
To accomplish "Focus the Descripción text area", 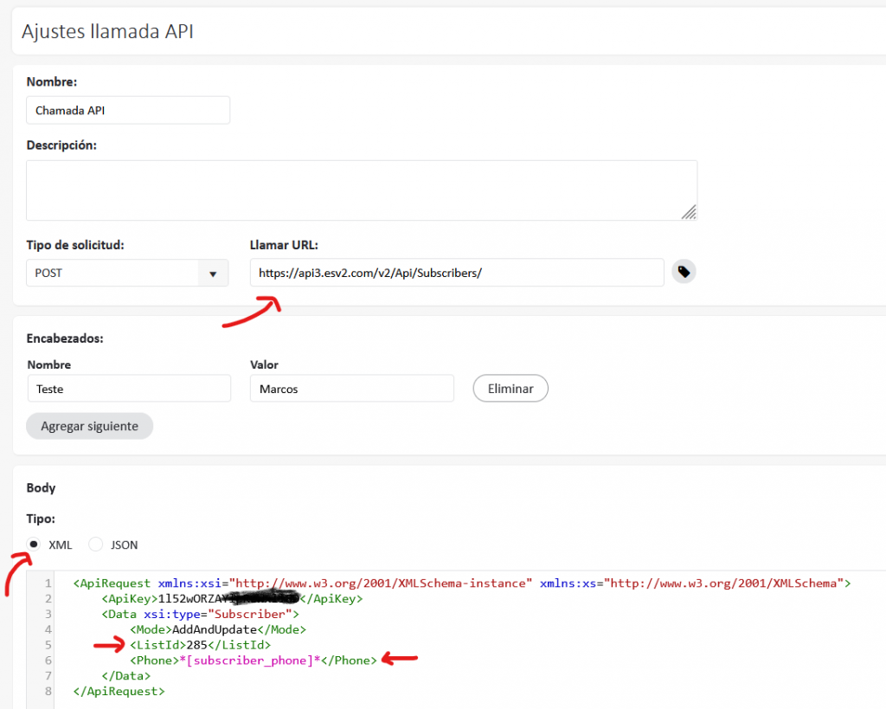I will click(x=361, y=190).
